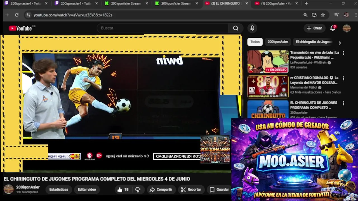
Task: Click the install app icon in address bar
Action: pyautogui.click(x=314, y=15)
